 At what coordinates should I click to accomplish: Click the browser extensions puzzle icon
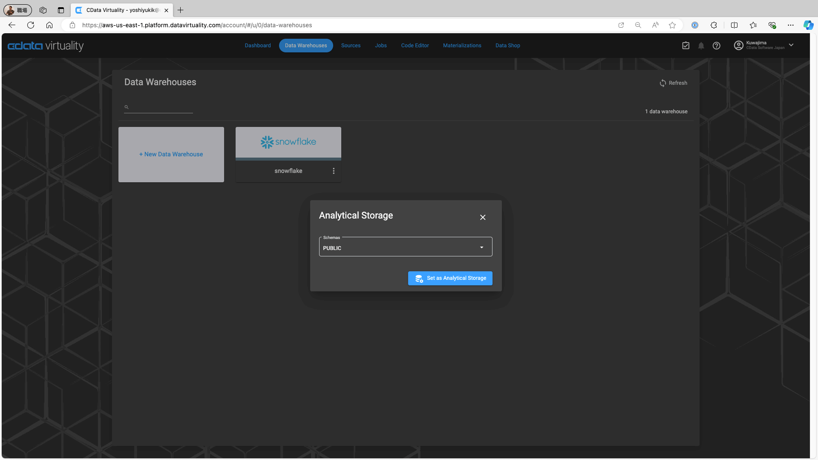click(714, 25)
